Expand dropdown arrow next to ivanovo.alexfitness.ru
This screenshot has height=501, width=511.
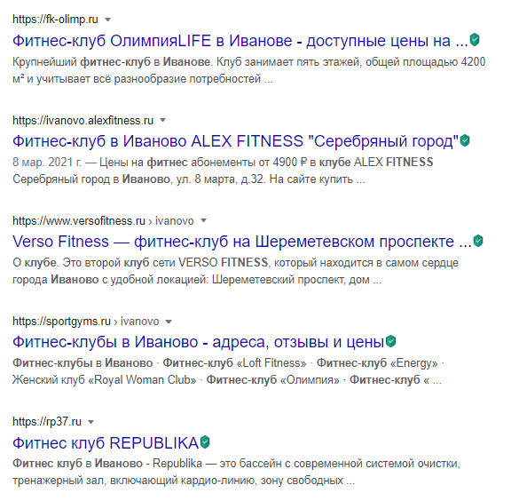162,120
